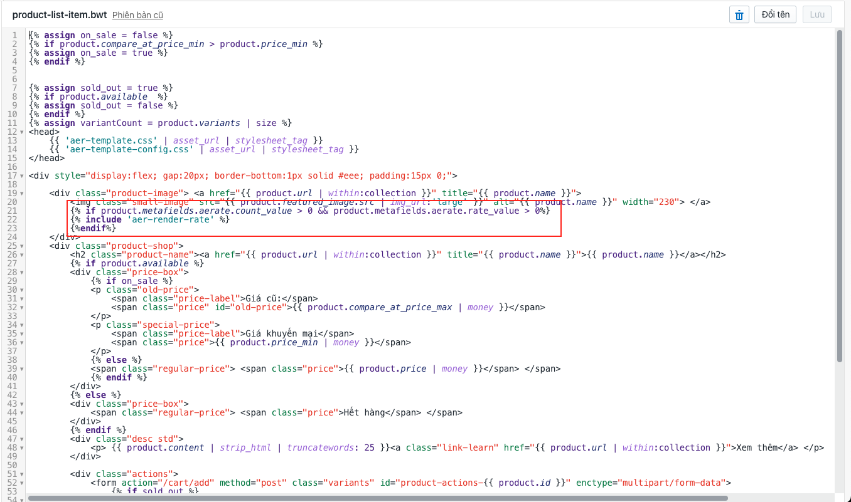Click the product-list-item.bwt file title

pos(60,14)
